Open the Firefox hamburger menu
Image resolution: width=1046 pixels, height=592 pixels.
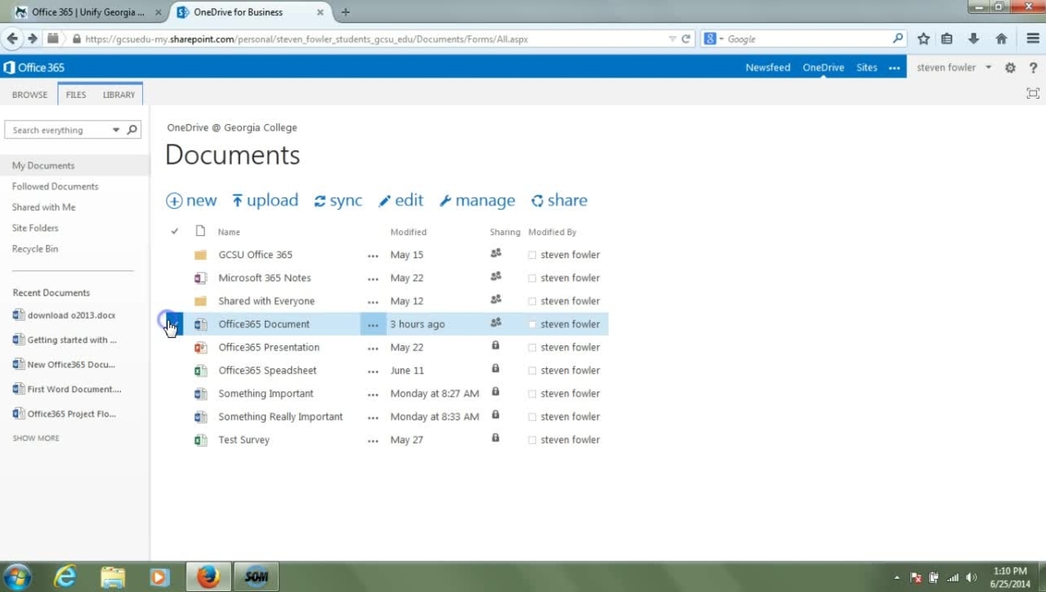[1033, 38]
